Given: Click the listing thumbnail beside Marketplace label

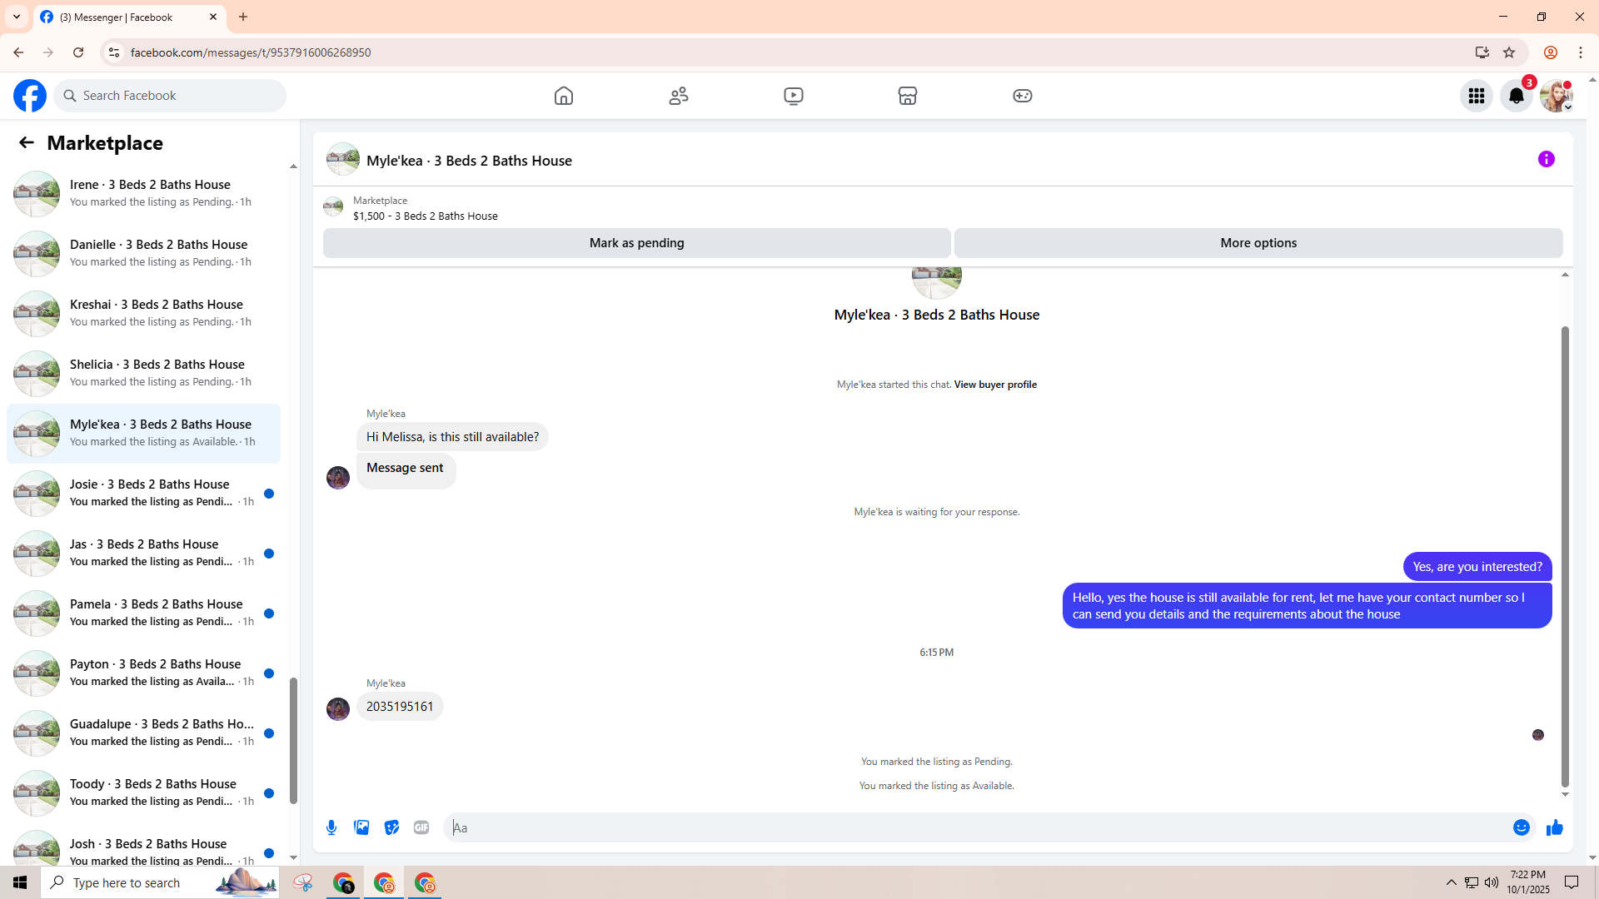Looking at the screenshot, I should (x=333, y=206).
